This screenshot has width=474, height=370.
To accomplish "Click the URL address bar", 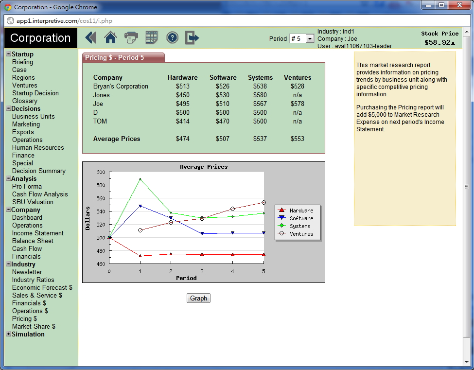I will click(x=233, y=21).
